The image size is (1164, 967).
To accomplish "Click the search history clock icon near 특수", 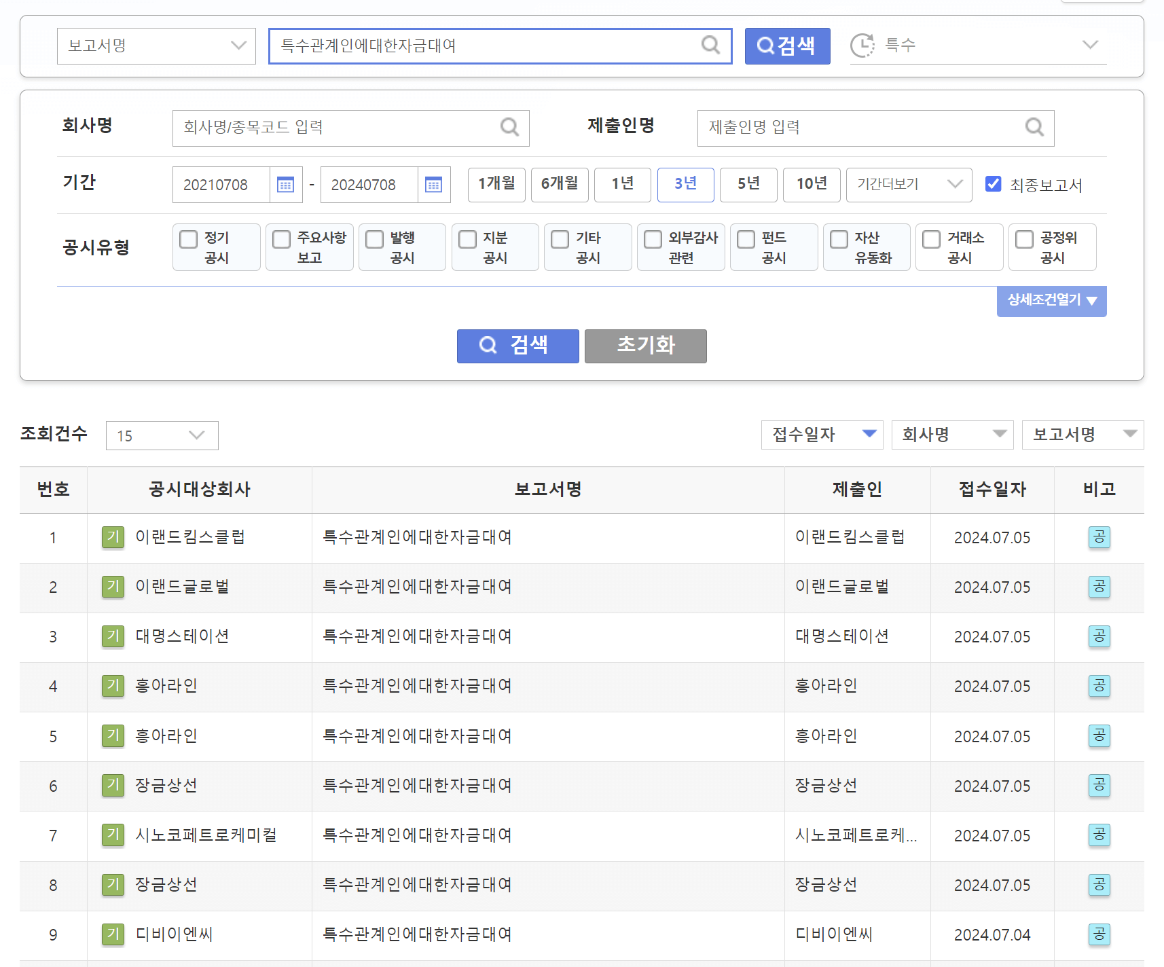I will click(x=862, y=45).
